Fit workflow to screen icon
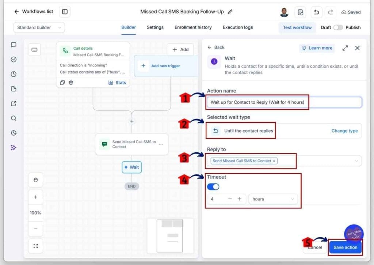374x265 pixels. 35,246
